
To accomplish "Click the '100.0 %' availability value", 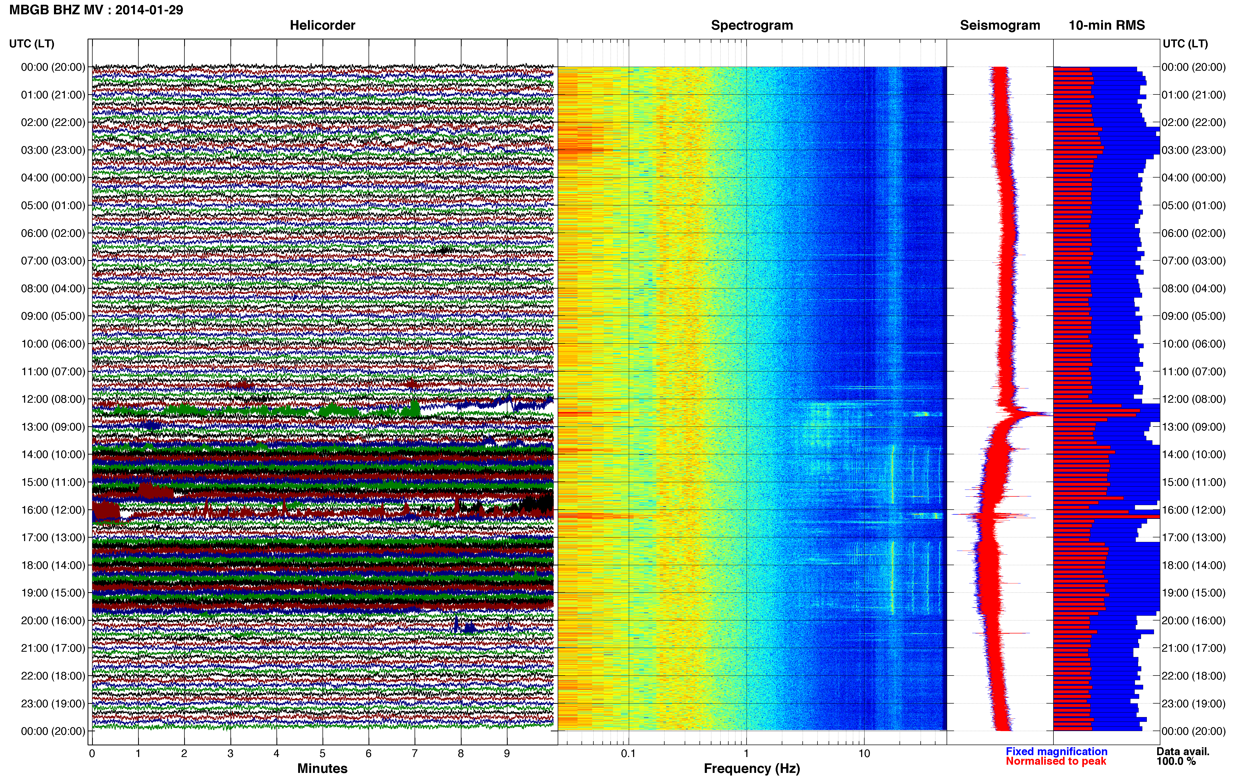I will pyautogui.click(x=1176, y=761).
